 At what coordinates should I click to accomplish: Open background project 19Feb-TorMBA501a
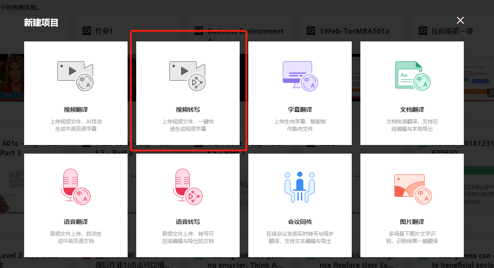tap(354, 31)
